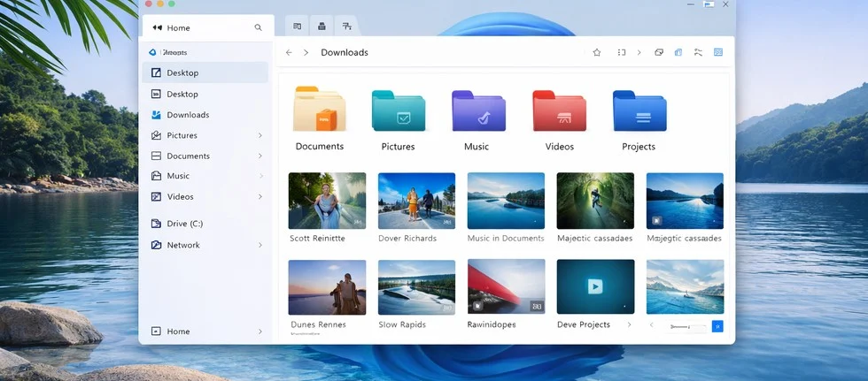Open the Documents folder icon
The image size is (868, 381).
[x=319, y=110]
